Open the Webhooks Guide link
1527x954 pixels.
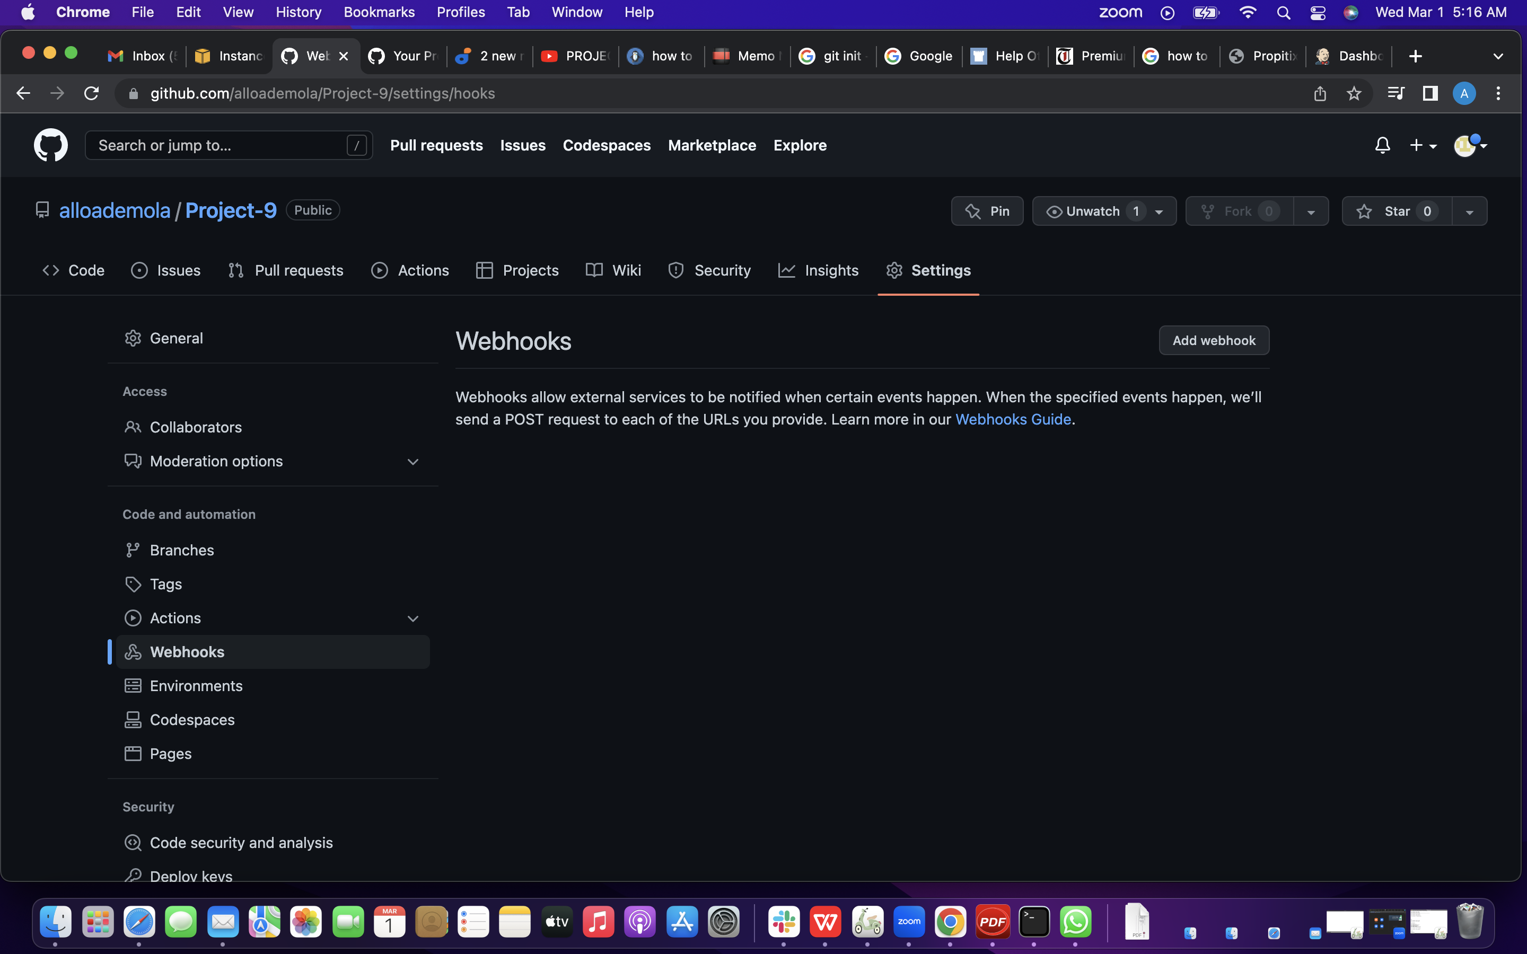click(x=1012, y=419)
